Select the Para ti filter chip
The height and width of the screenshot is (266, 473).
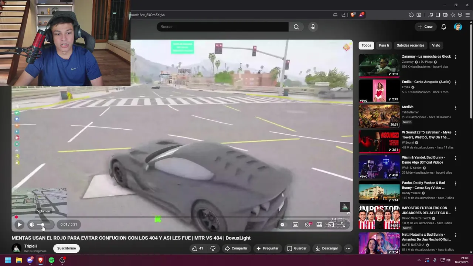(384, 45)
